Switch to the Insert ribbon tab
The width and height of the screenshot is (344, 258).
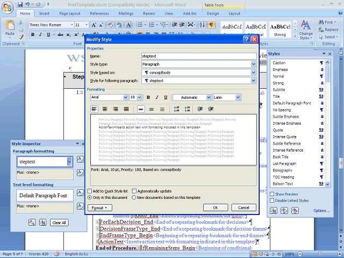[44, 13]
